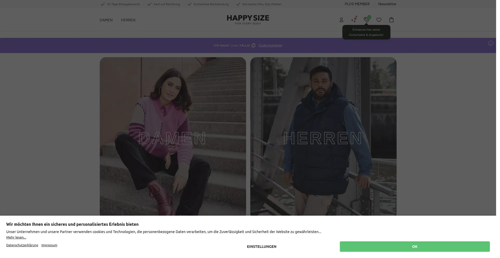Expand cookie text via Mehr lesen
This screenshot has width=500, height=258.
point(16,237)
